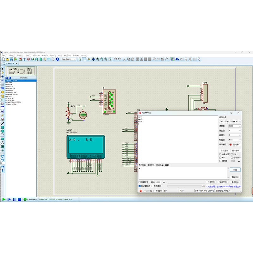
Task: Uncheck the 16进制发送 checkbox in XCOM
Action: point(140,186)
